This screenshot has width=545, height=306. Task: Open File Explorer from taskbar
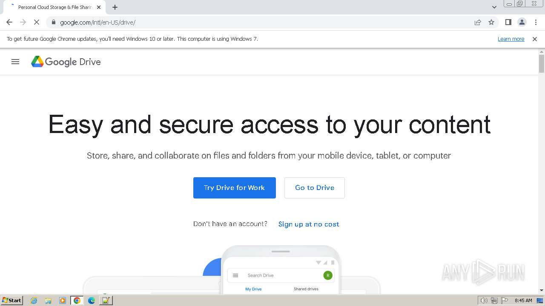click(48, 300)
